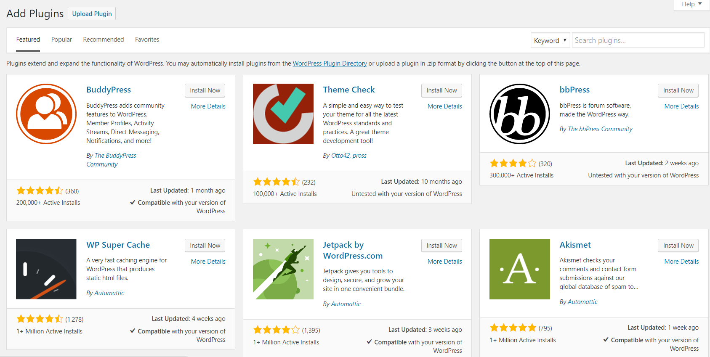Screen dimensions: 710x357
Task: Install the bbPress plugin now
Action: pyautogui.click(x=678, y=90)
